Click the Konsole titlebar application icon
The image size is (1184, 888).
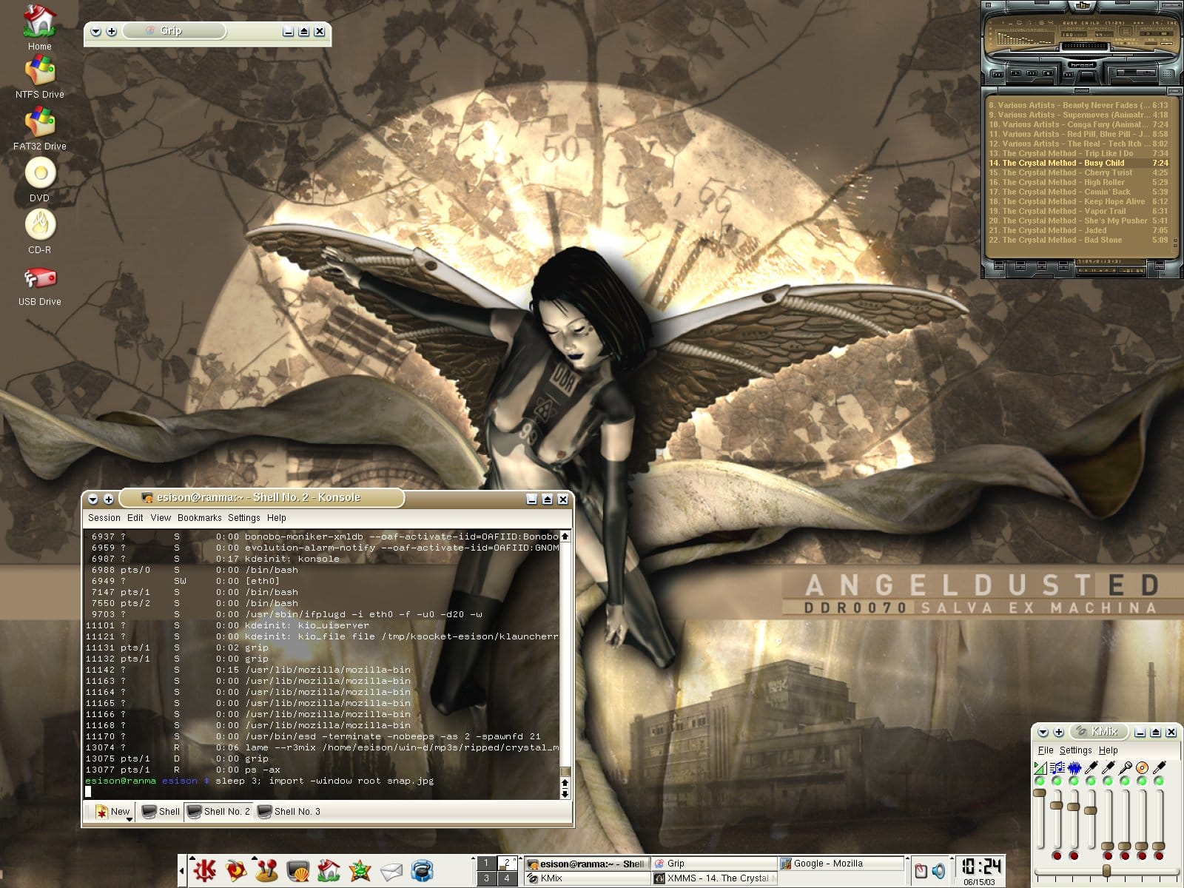147,498
